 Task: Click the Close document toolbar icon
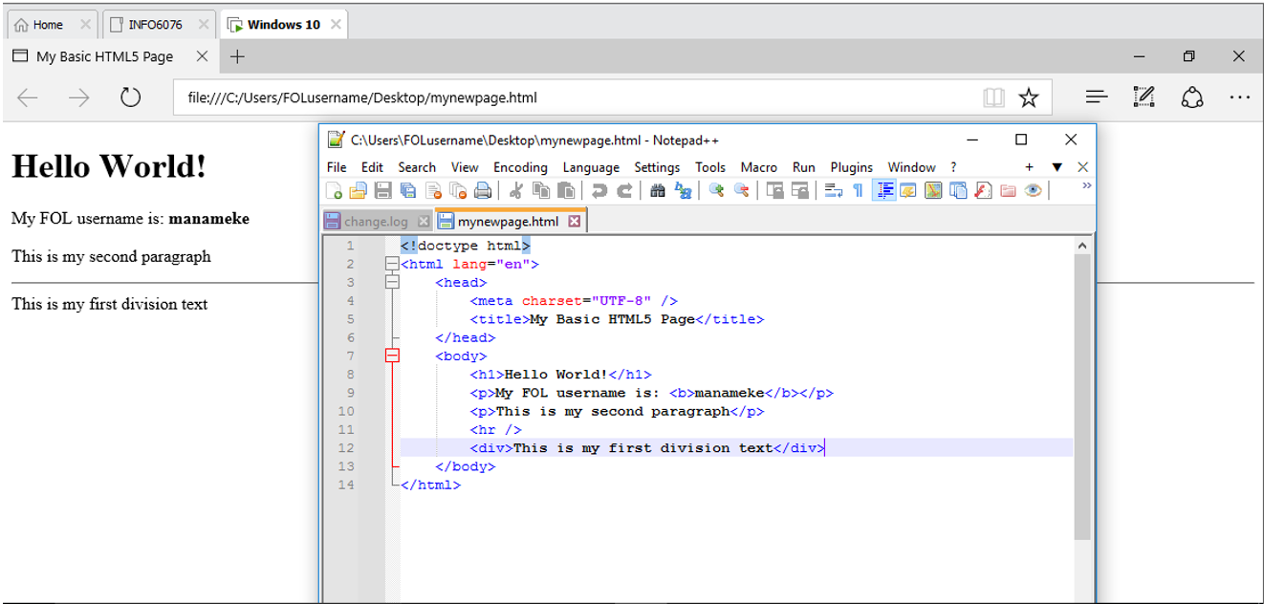pyautogui.click(x=432, y=191)
